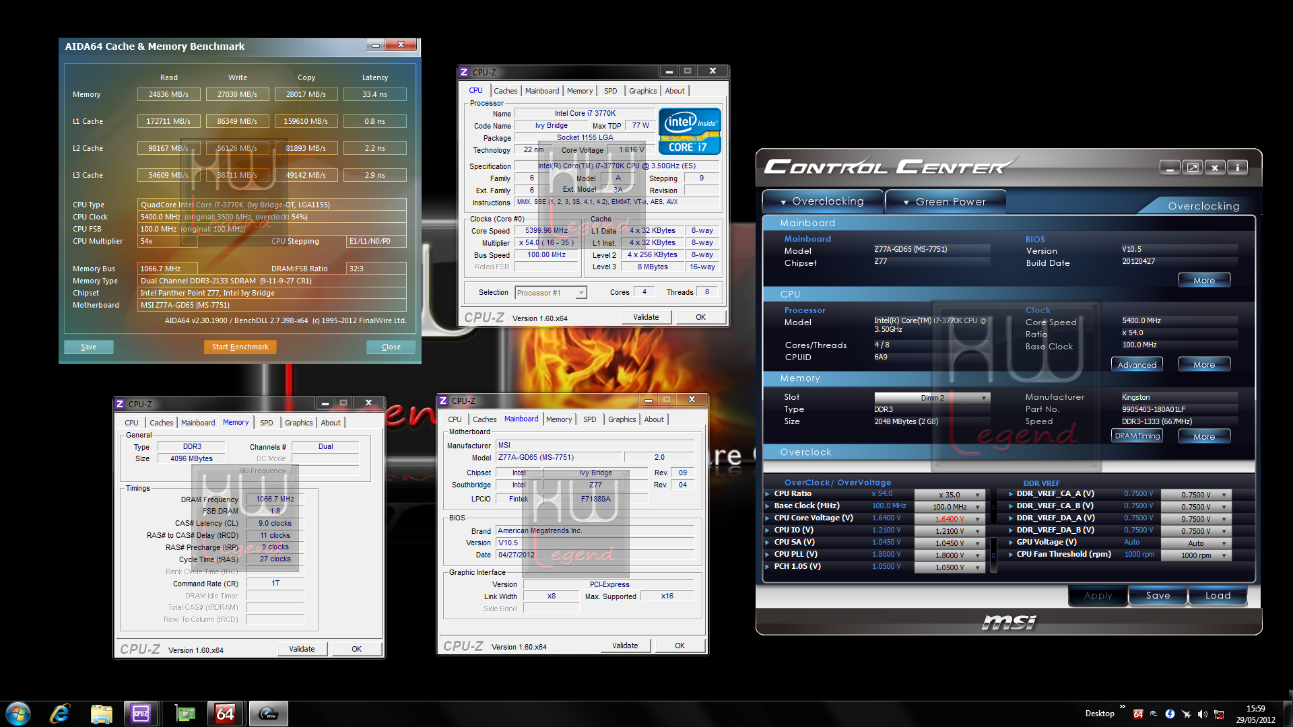Click the airplane icon in the system tray

(1186, 714)
